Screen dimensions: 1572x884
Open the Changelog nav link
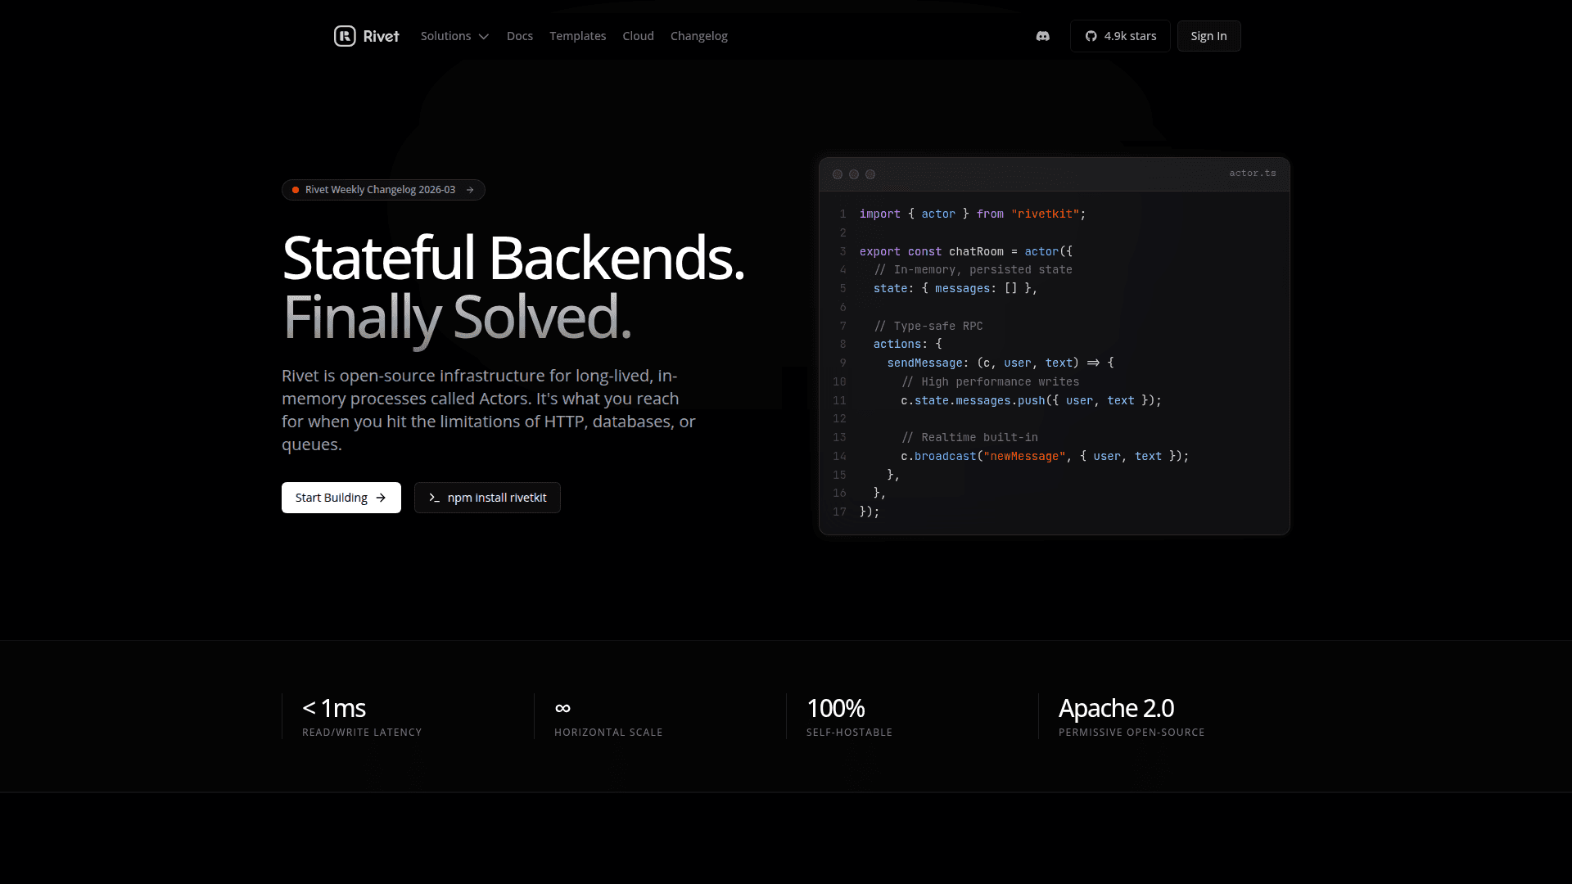(x=698, y=36)
